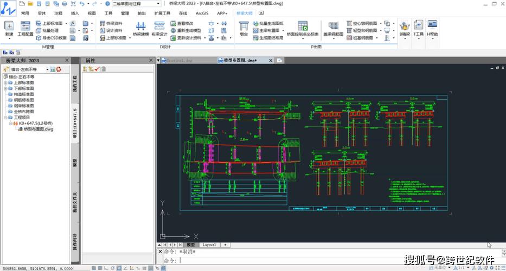Click the fx formula icon in M管理
Screen dimensions: 506x271
click(73, 23)
